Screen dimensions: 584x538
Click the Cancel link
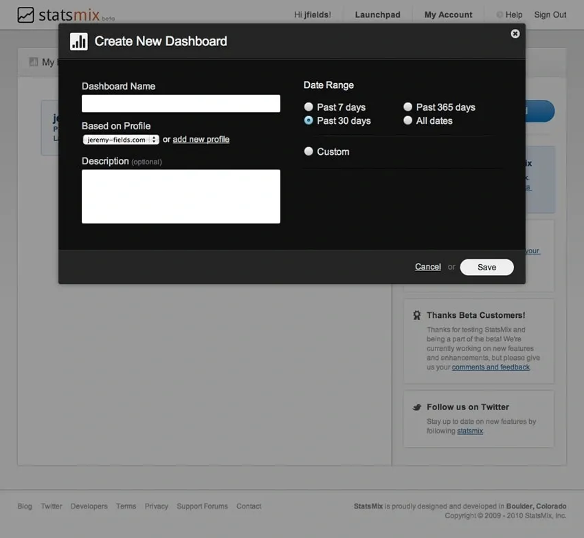point(427,267)
